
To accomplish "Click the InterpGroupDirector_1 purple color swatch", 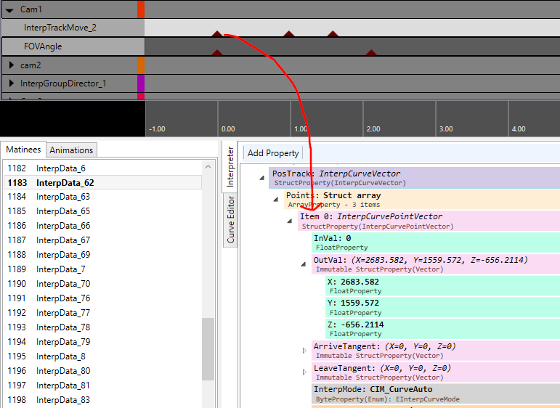I will click(x=141, y=83).
